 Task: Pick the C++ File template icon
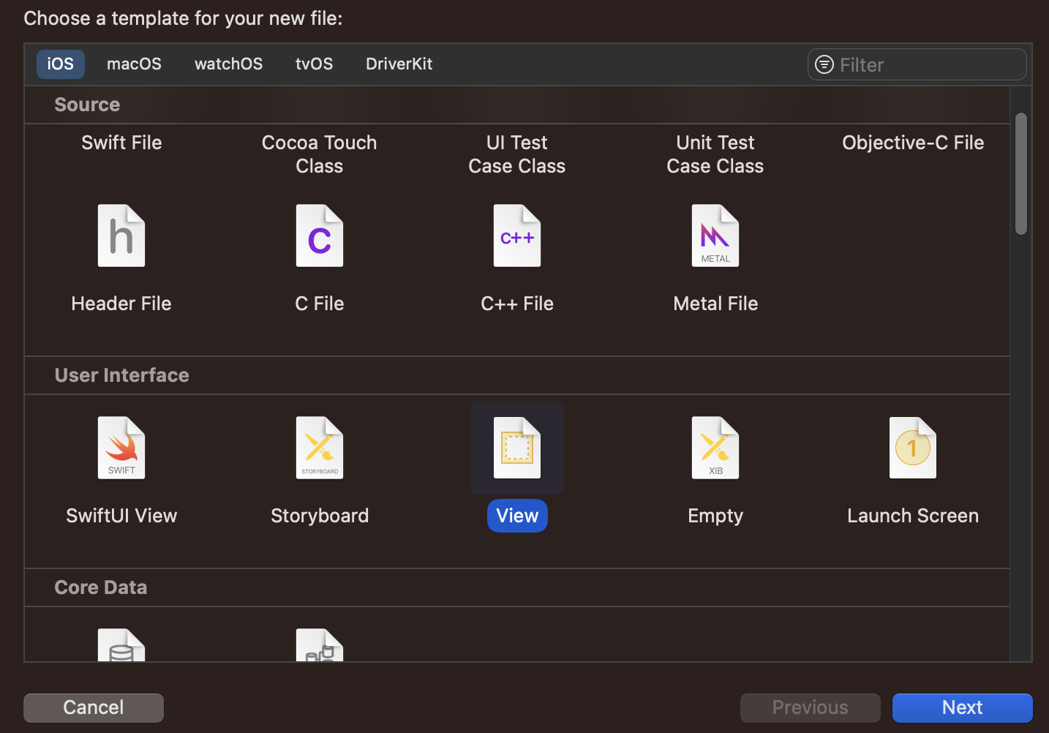(517, 236)
